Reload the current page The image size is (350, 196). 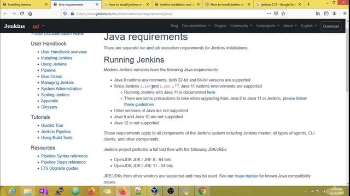click(x=22, y=14)
